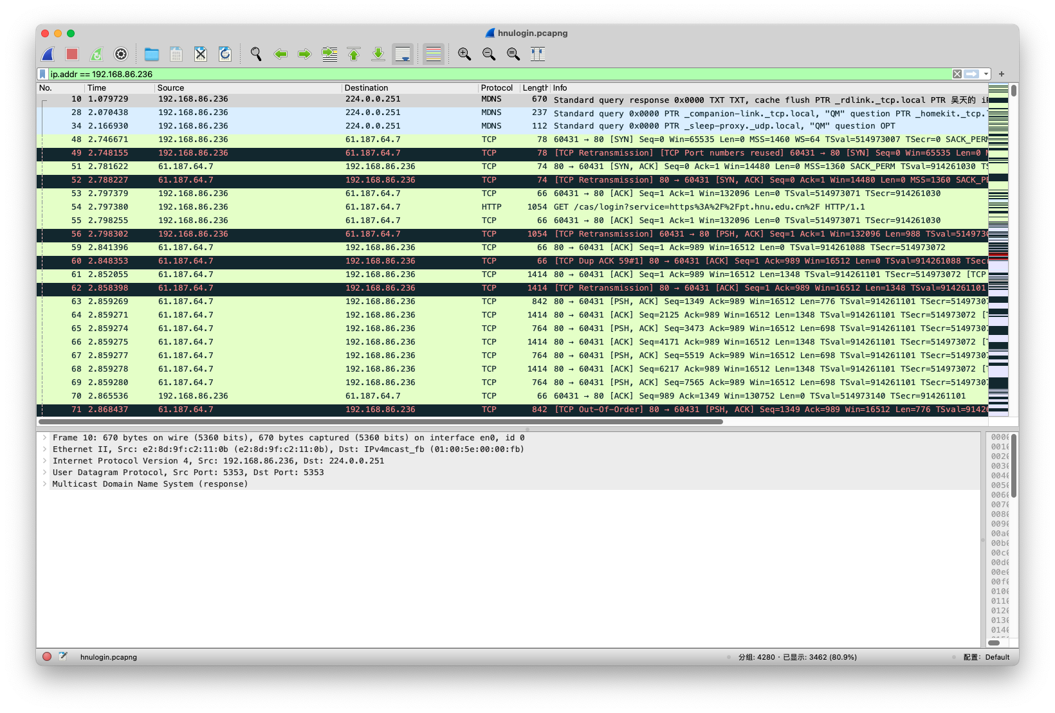Select packet 70 ACK Seq=989 row
Viewport: 1055px width, 713px height.
point(512,397)
